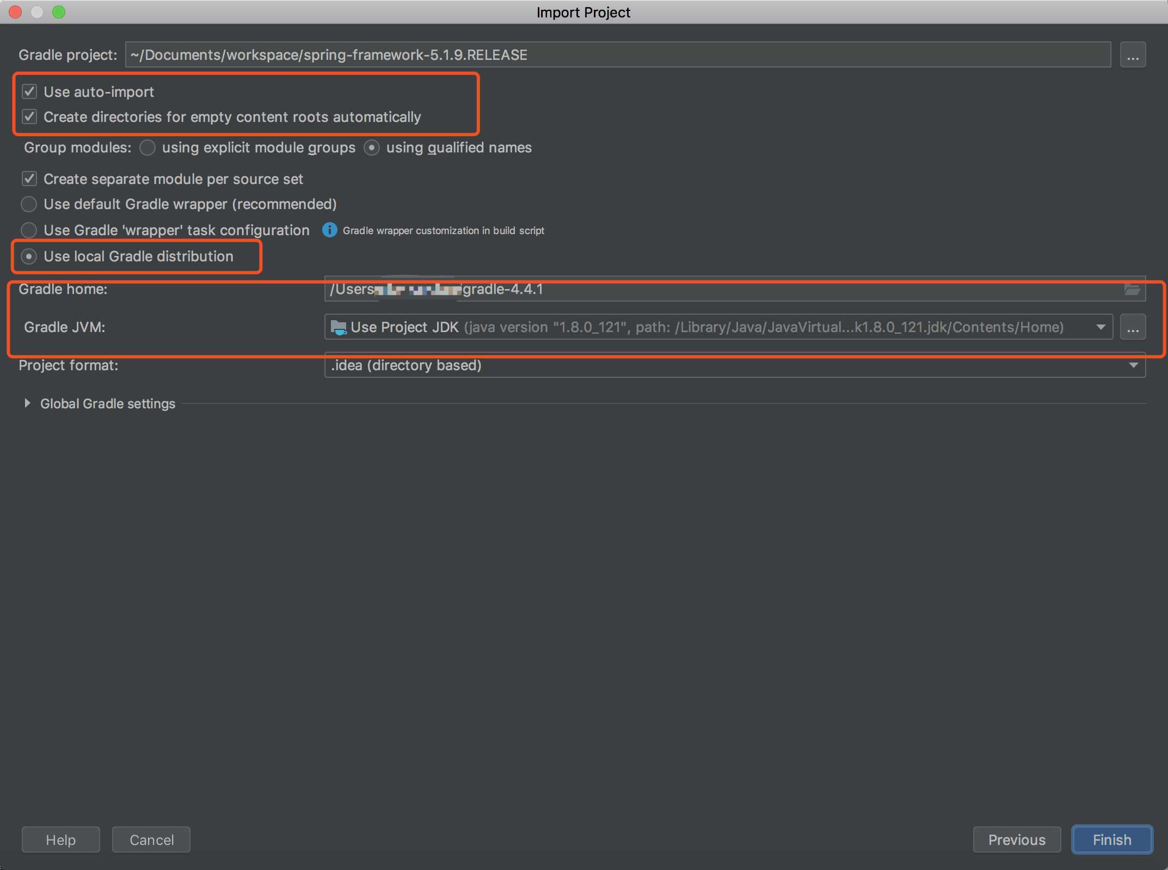Open the Gradle JVM dropdown

click(1101, 327)
